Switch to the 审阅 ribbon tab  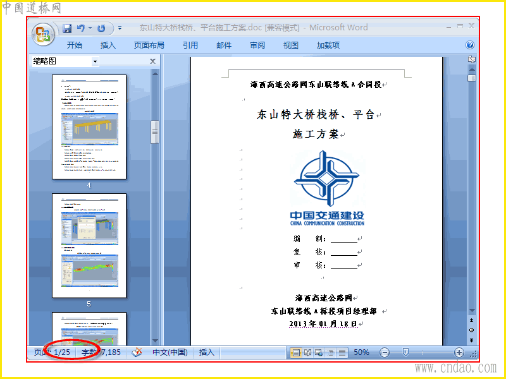coord(257,45)
